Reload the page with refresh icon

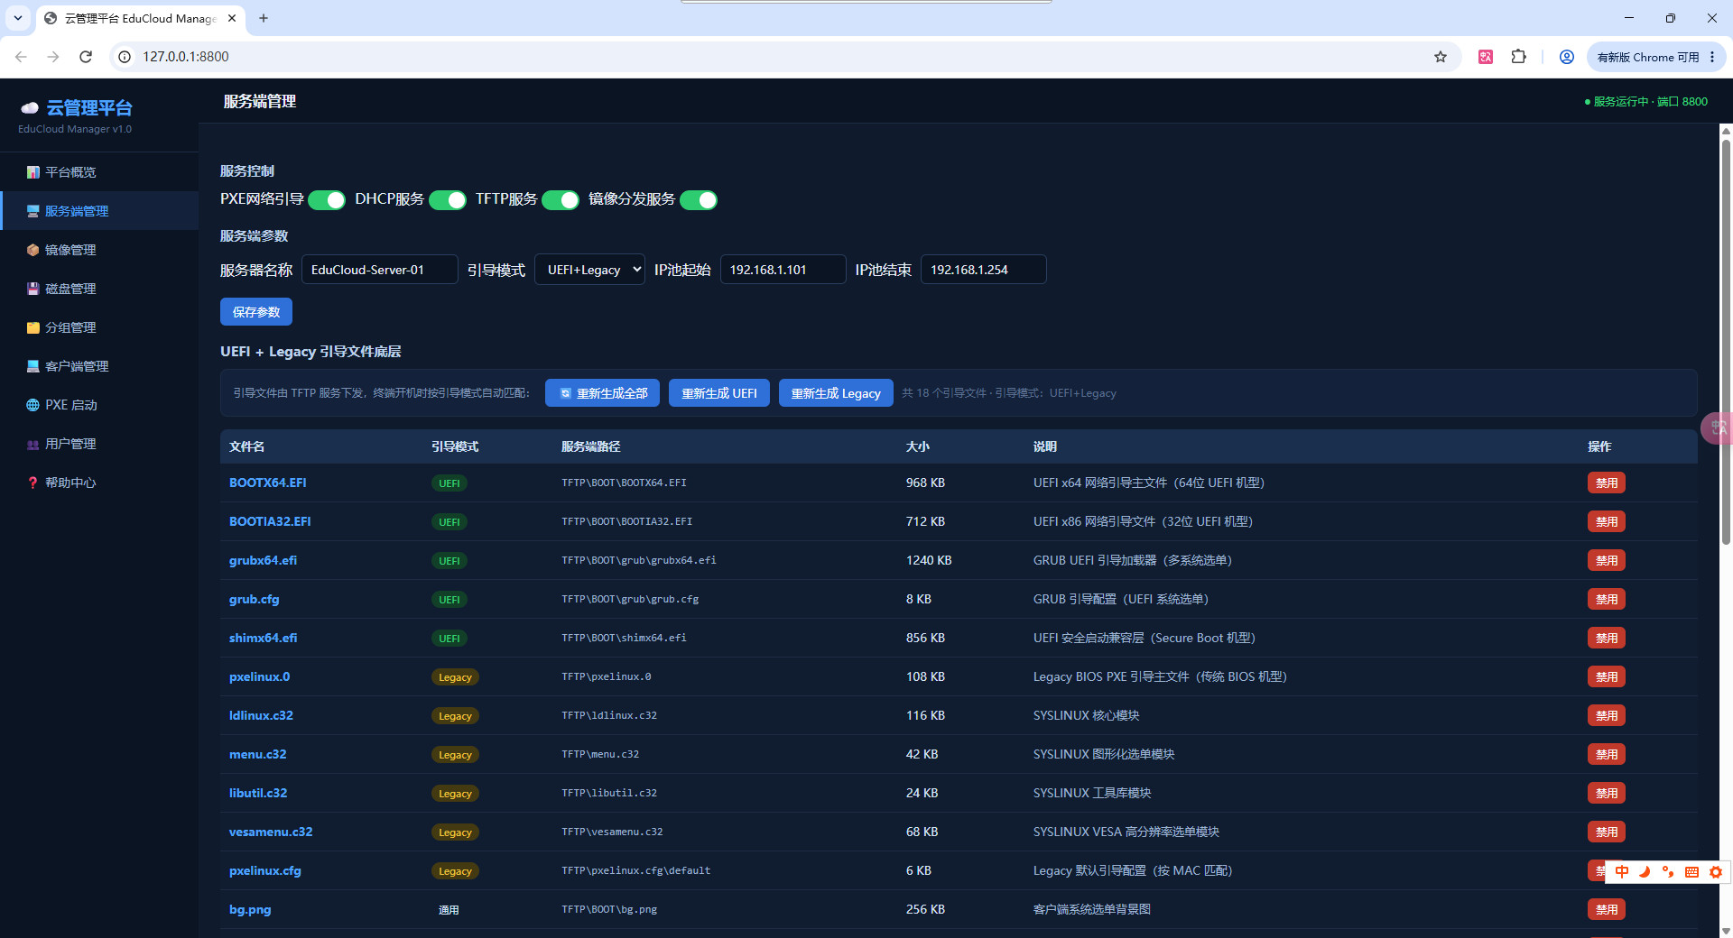click(x=86, y=57)
